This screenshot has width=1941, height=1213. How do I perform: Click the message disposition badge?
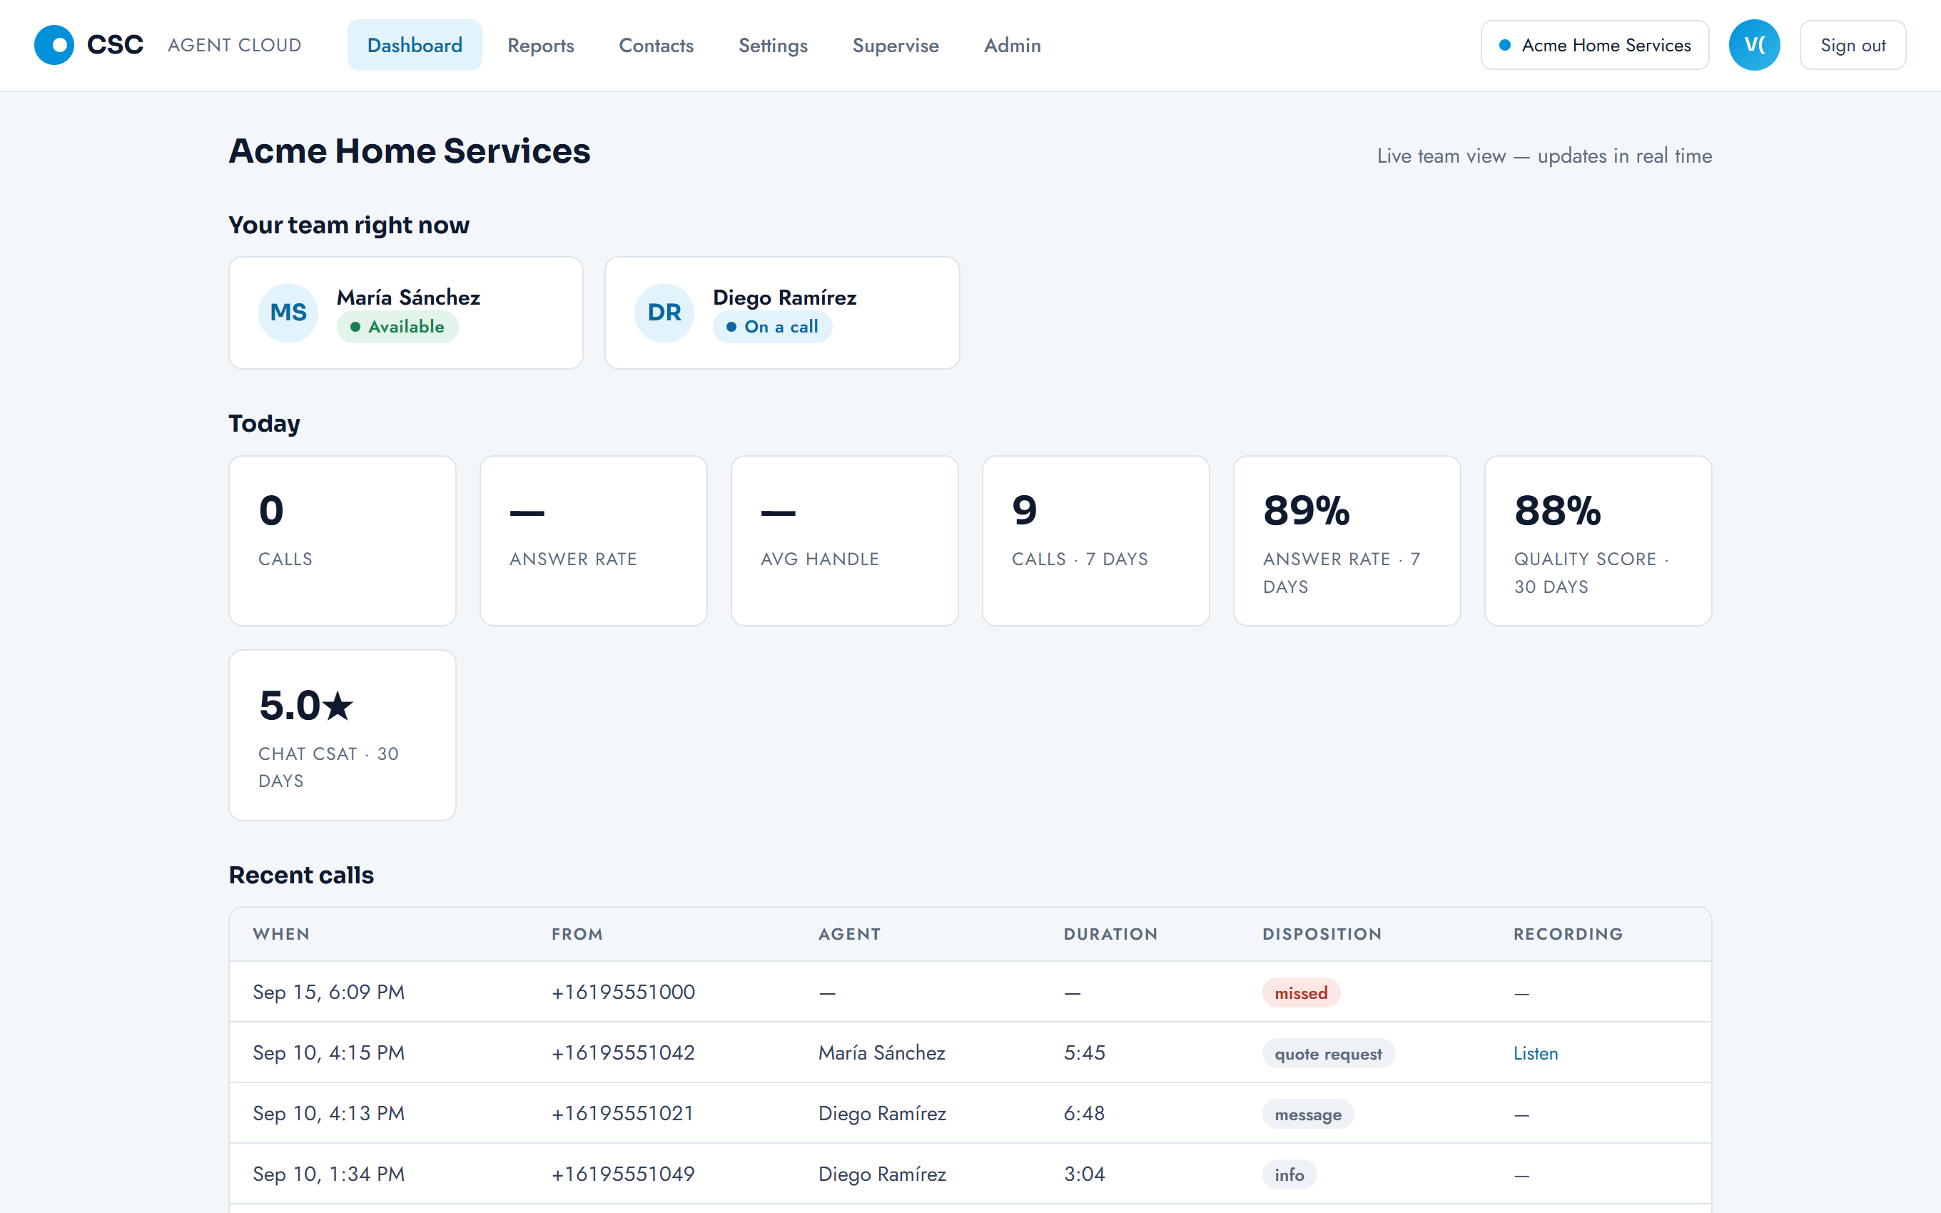tap(1308, 1115)
